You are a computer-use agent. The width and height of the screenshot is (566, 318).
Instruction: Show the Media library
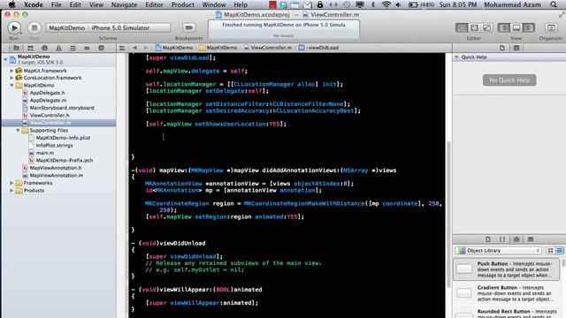(x=531, y=239)
